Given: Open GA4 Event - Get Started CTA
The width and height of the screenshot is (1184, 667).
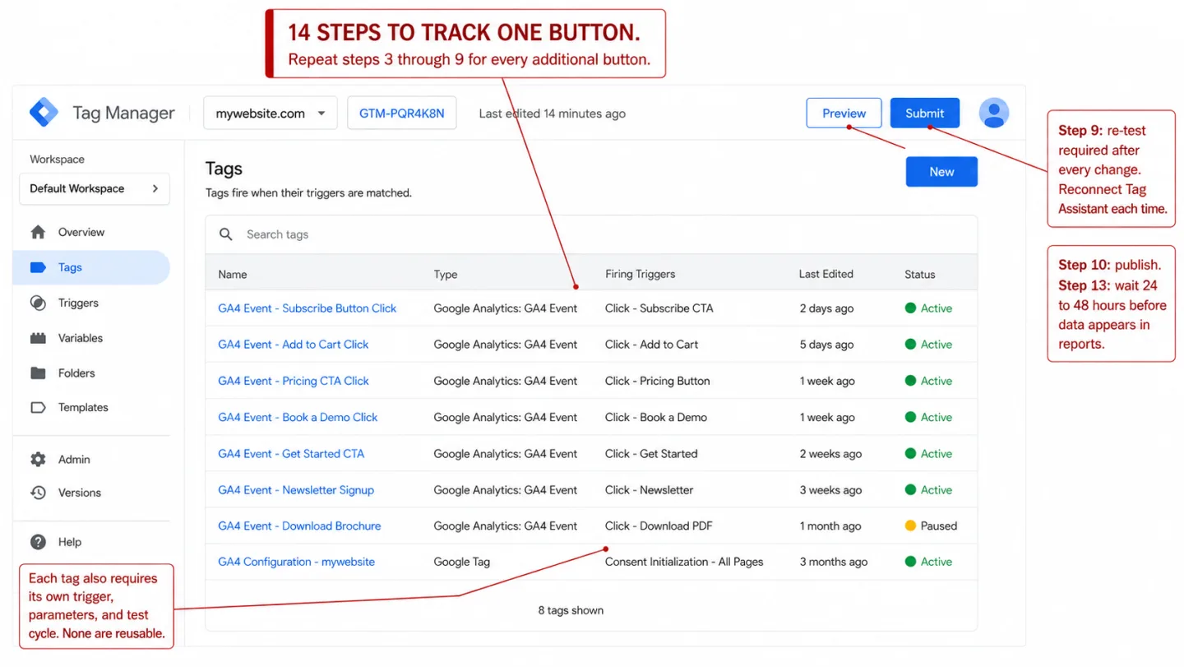Looking at the screenshot, I should pos(291,453).
